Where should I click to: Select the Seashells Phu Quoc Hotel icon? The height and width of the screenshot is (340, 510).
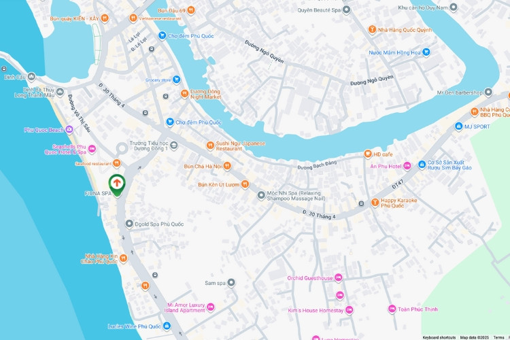click(92, 149)
